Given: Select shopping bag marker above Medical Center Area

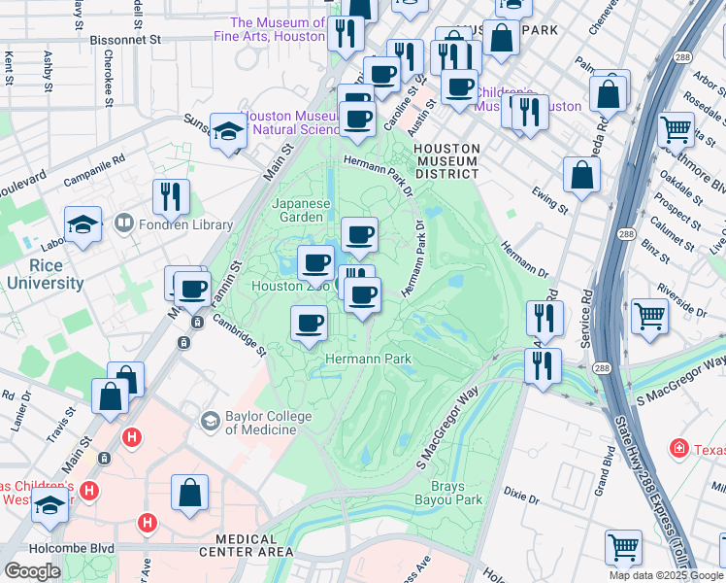Looking at the screenshot, I should [x=189, y=494].
